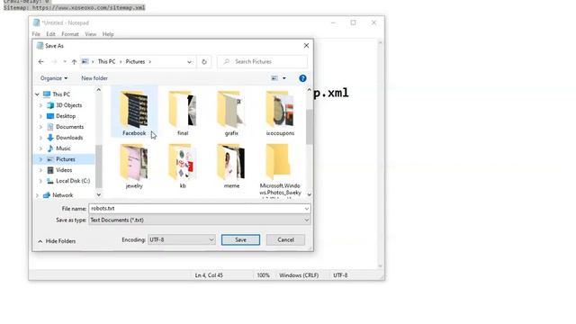This screenshot has width=576, height=324.
Task: Open the Save as type dropdown
Action: click(x=200, y=220)
